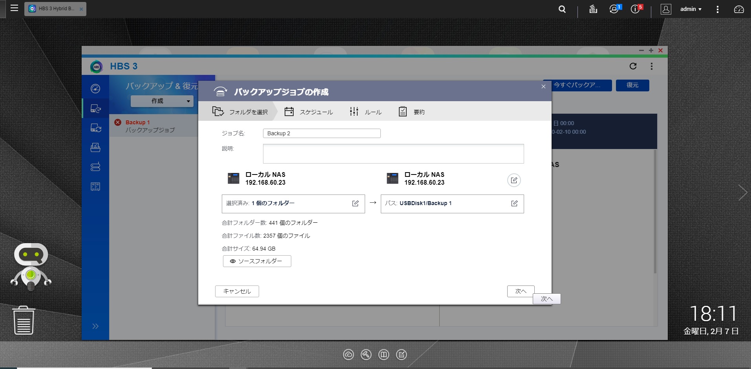Screen dimensions: 751x369
Task: Edit destination path USBDisk1/Backup 1 icon
Action: tap(514, 203)
